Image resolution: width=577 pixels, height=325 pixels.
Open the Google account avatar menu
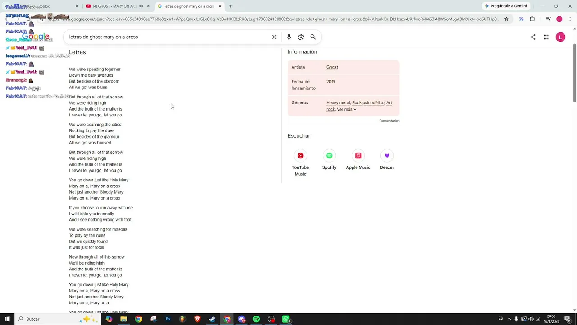[x=560, y=37]
